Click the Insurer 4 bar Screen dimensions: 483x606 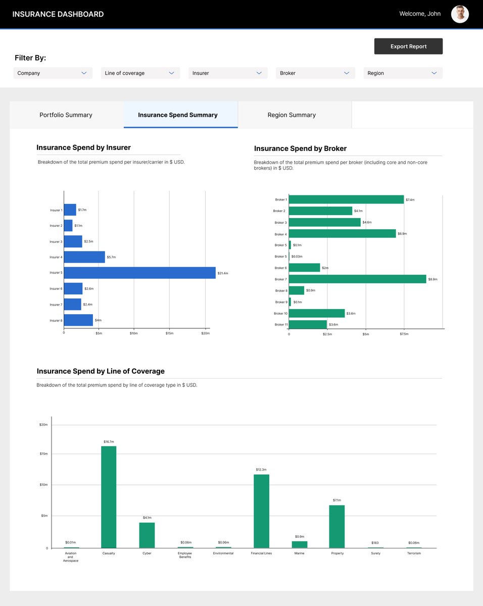click(84, 257)
